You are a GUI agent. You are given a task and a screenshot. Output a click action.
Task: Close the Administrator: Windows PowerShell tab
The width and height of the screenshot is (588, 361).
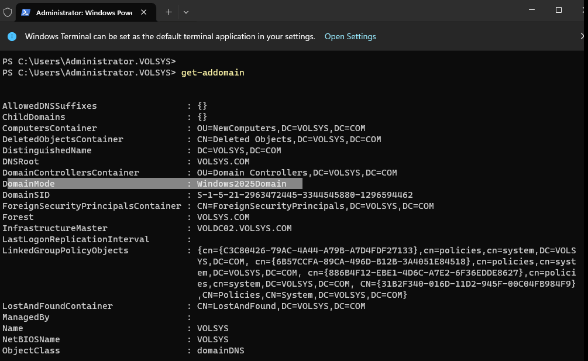click(x=143, y=12)
